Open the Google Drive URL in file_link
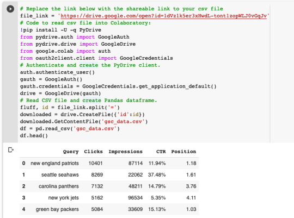This screenshot has width=294, height=218. tap(163, 16)
